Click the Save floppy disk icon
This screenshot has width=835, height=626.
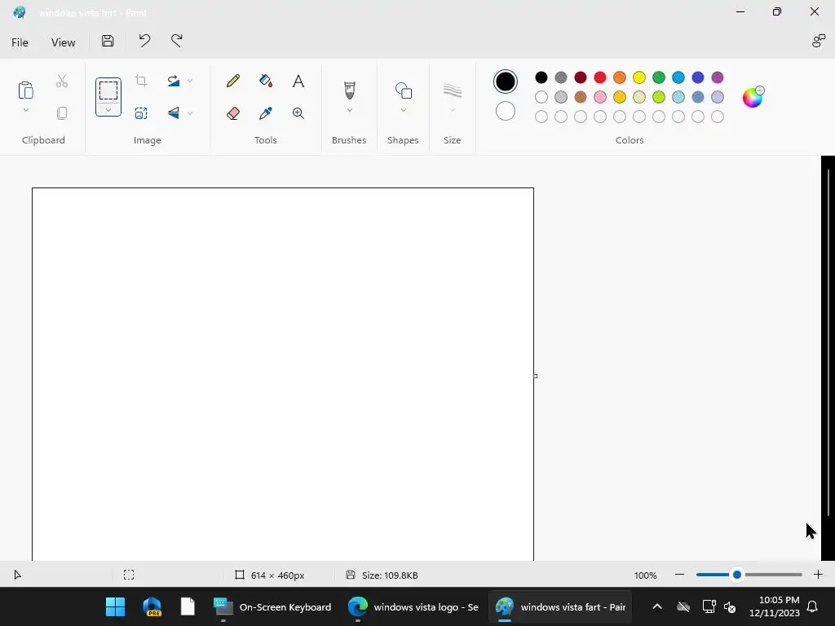[108, 41]
